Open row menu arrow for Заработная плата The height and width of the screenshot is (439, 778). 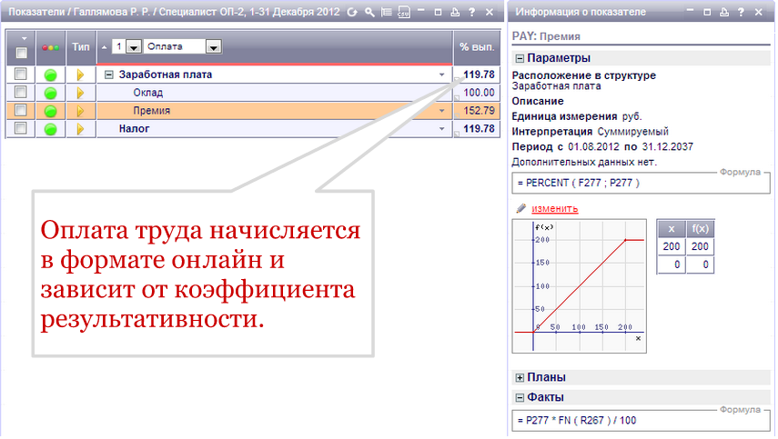click(441, 75)
